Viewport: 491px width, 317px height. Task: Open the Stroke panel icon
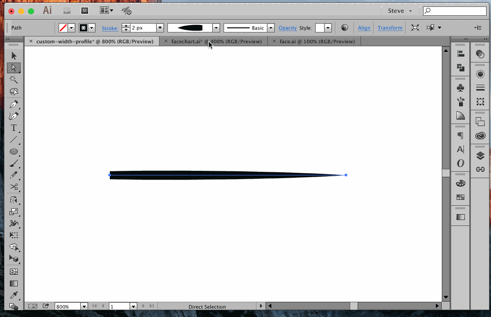[x=480, y=88]
